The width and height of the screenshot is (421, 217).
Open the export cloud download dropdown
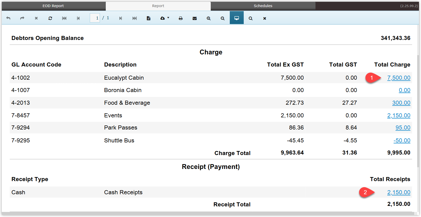165,18
